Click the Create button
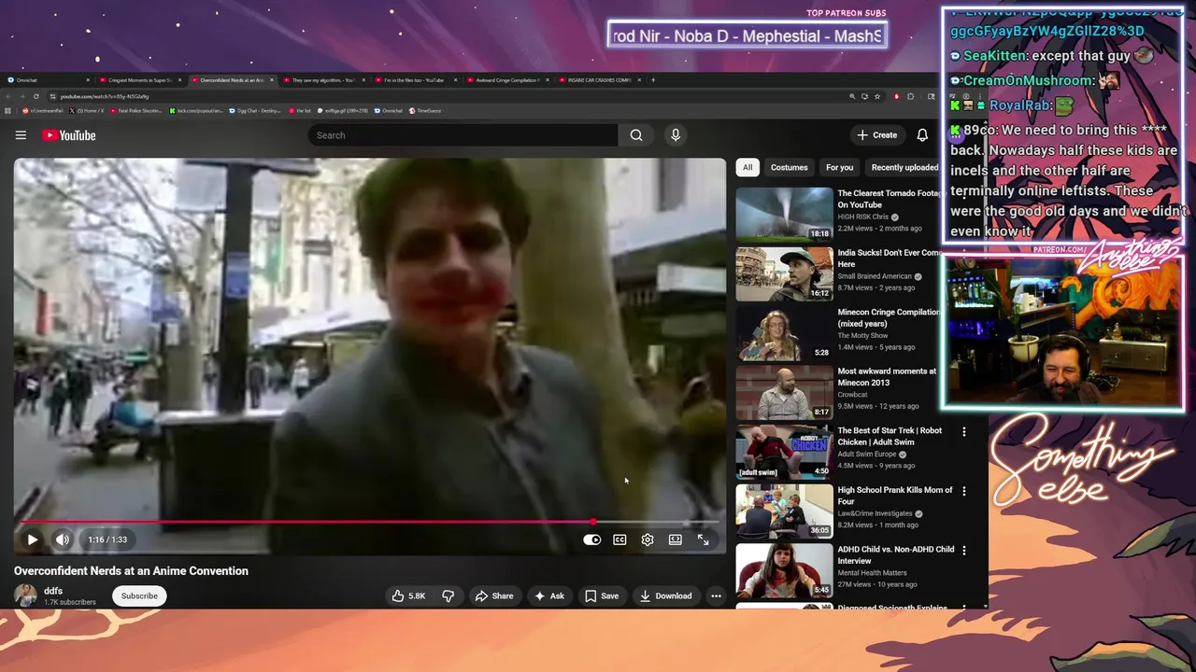The height and width of the screenshot is (672, 1196). click(x=876, y=135)
